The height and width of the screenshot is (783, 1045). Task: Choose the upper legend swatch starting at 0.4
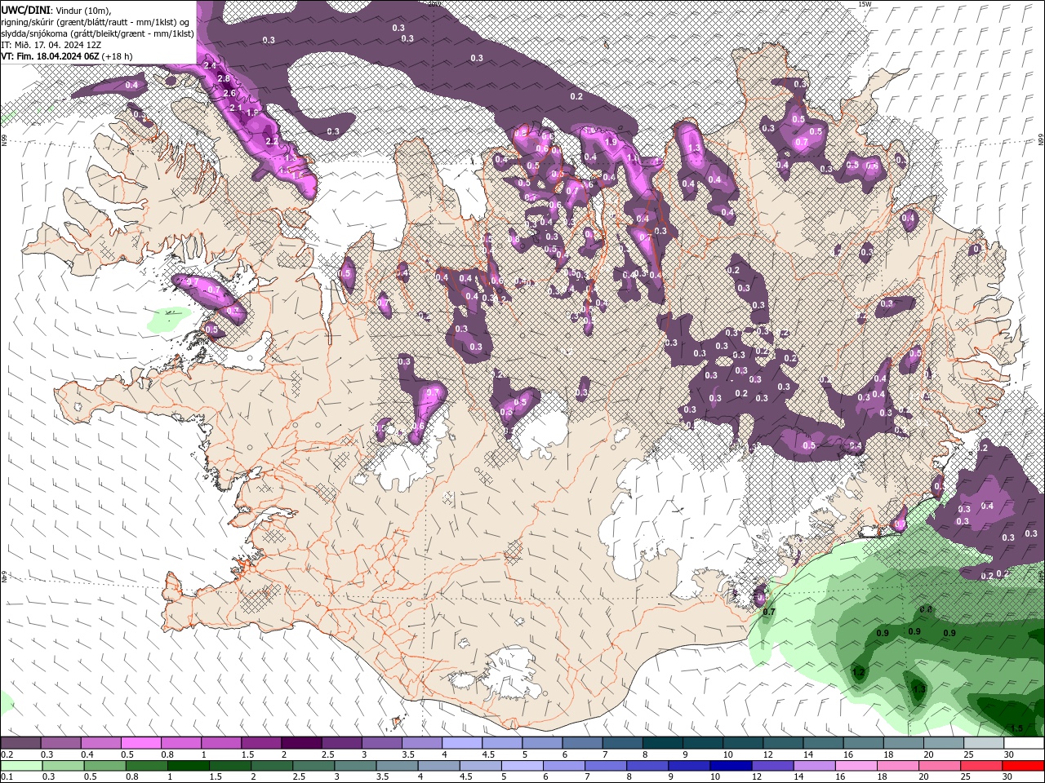coord(100,743)
